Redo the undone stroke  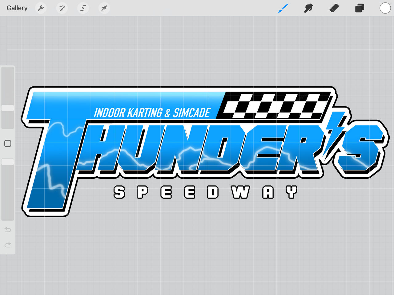pyautogui.click(x=7, y=245)
